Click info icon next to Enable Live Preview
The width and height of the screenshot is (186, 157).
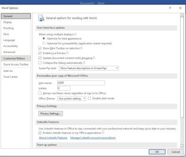tap(68, 53)
